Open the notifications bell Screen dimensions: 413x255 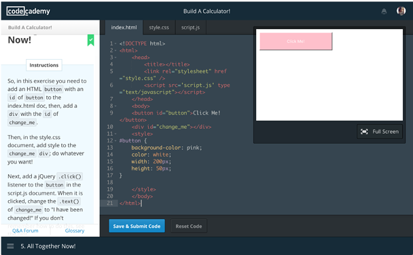pos(384,12)
